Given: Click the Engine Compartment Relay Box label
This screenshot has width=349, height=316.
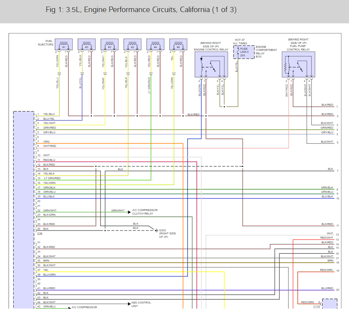Looking at the screenshot, I should point(266,52).
